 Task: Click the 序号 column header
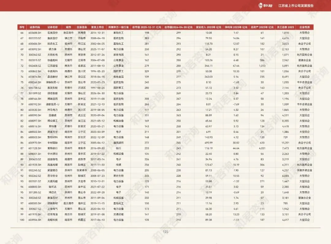coord(22,27)
